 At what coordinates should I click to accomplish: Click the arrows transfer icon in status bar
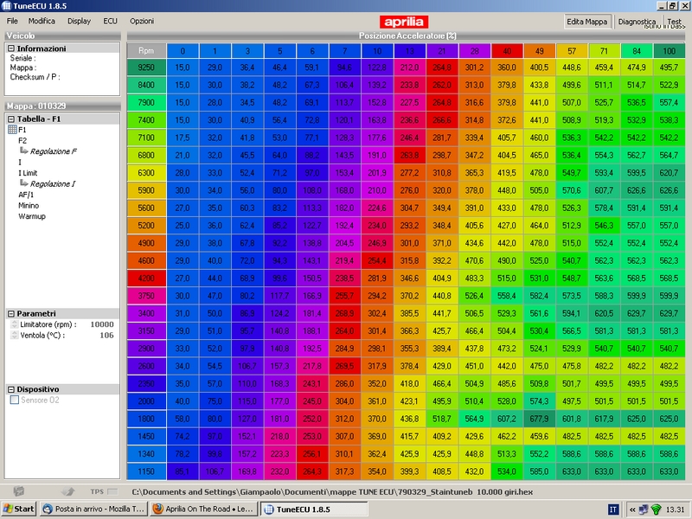[x=68, y=491]
